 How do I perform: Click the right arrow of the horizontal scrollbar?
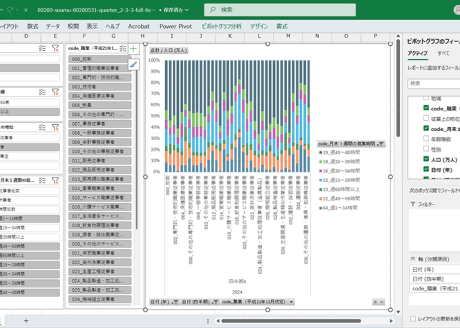click(x=391, y=321)
